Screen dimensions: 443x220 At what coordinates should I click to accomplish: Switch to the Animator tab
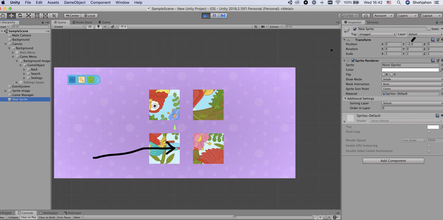[73, 213]
